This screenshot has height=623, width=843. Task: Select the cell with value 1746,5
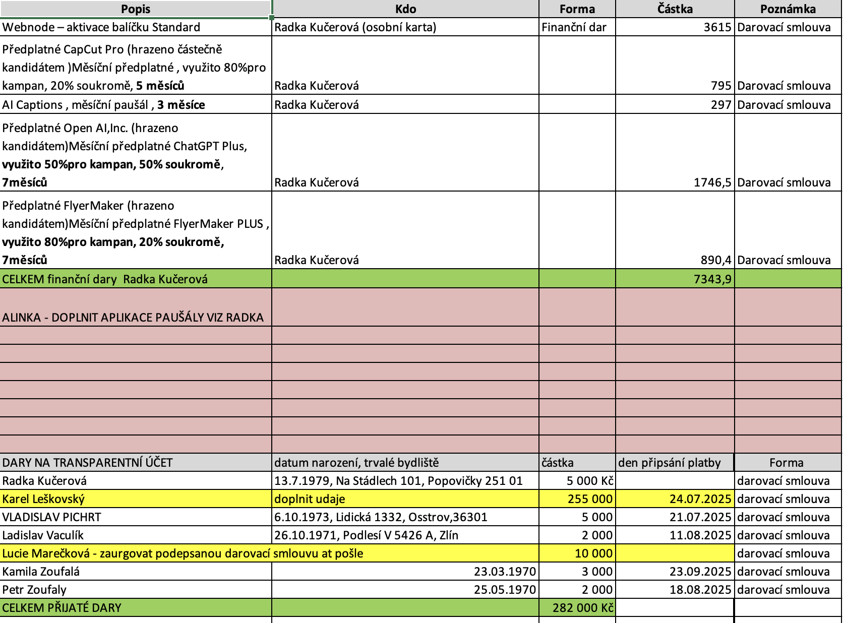coord(675,182)
